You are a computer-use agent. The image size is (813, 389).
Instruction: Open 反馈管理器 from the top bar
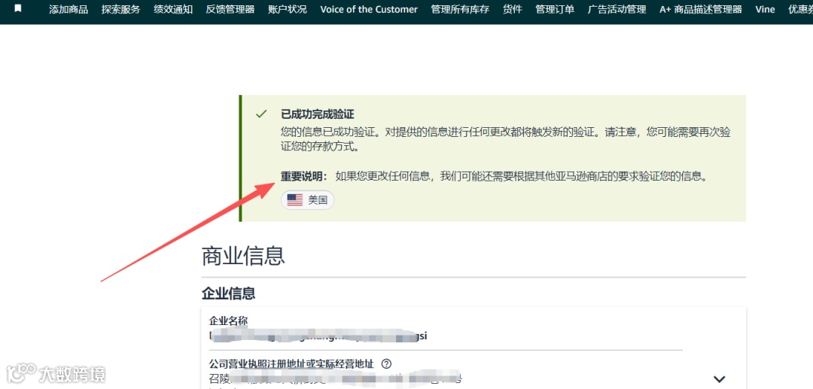point(230,9)
